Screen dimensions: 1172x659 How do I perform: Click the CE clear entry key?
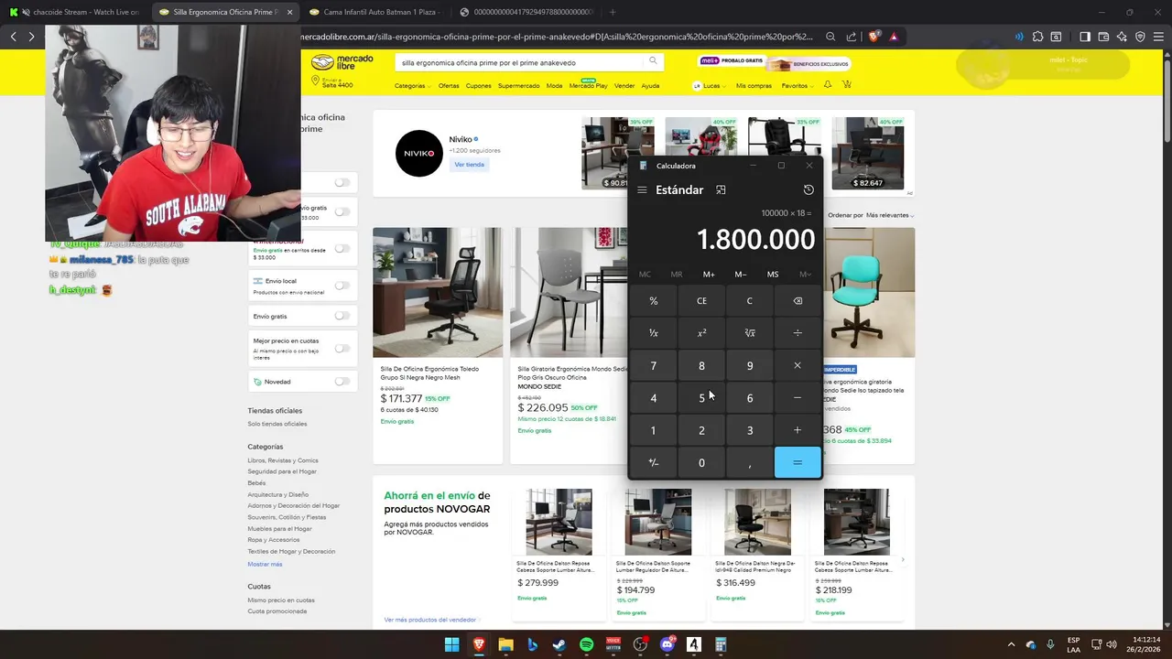(701, 301)
